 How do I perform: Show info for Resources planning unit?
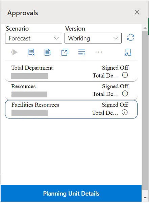tap(125, 93)
